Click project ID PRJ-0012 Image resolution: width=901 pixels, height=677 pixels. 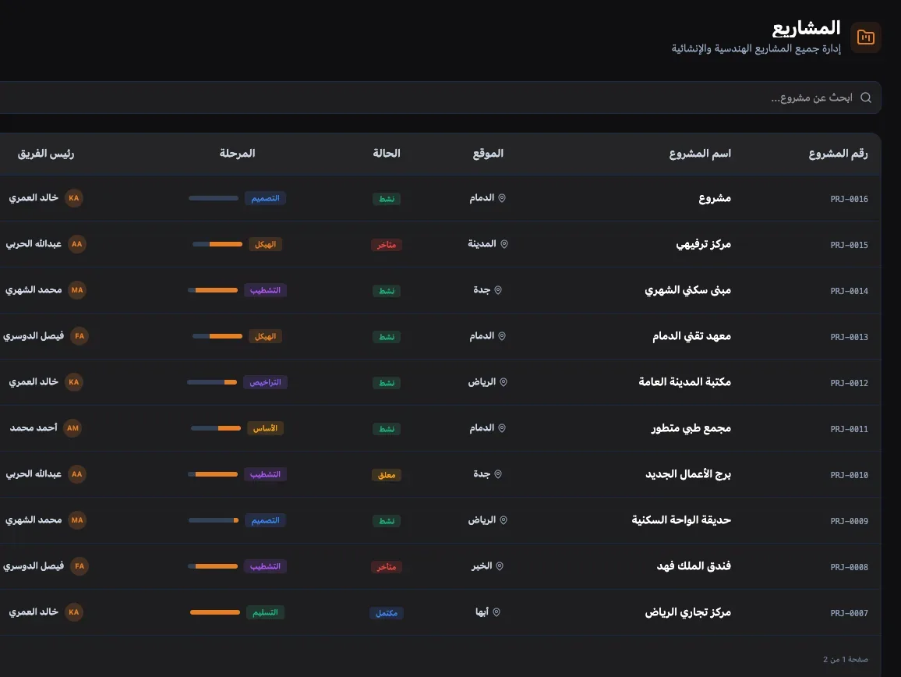tap(849, 383)
